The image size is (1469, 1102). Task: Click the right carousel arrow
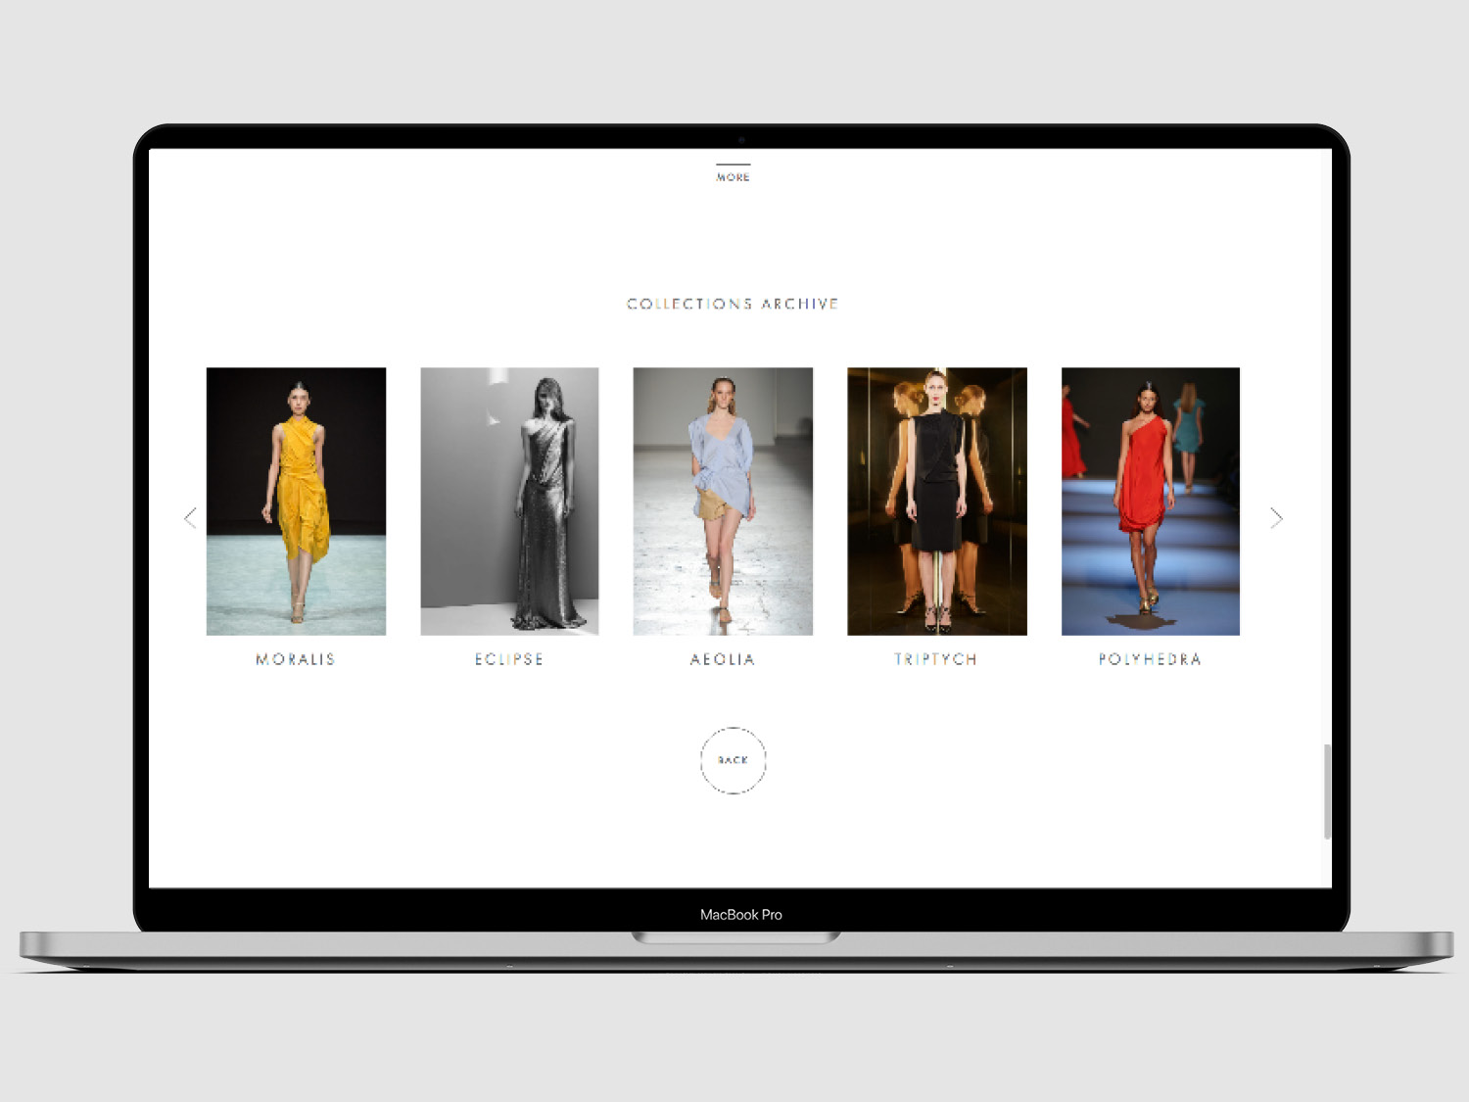tap(1276, 518)
